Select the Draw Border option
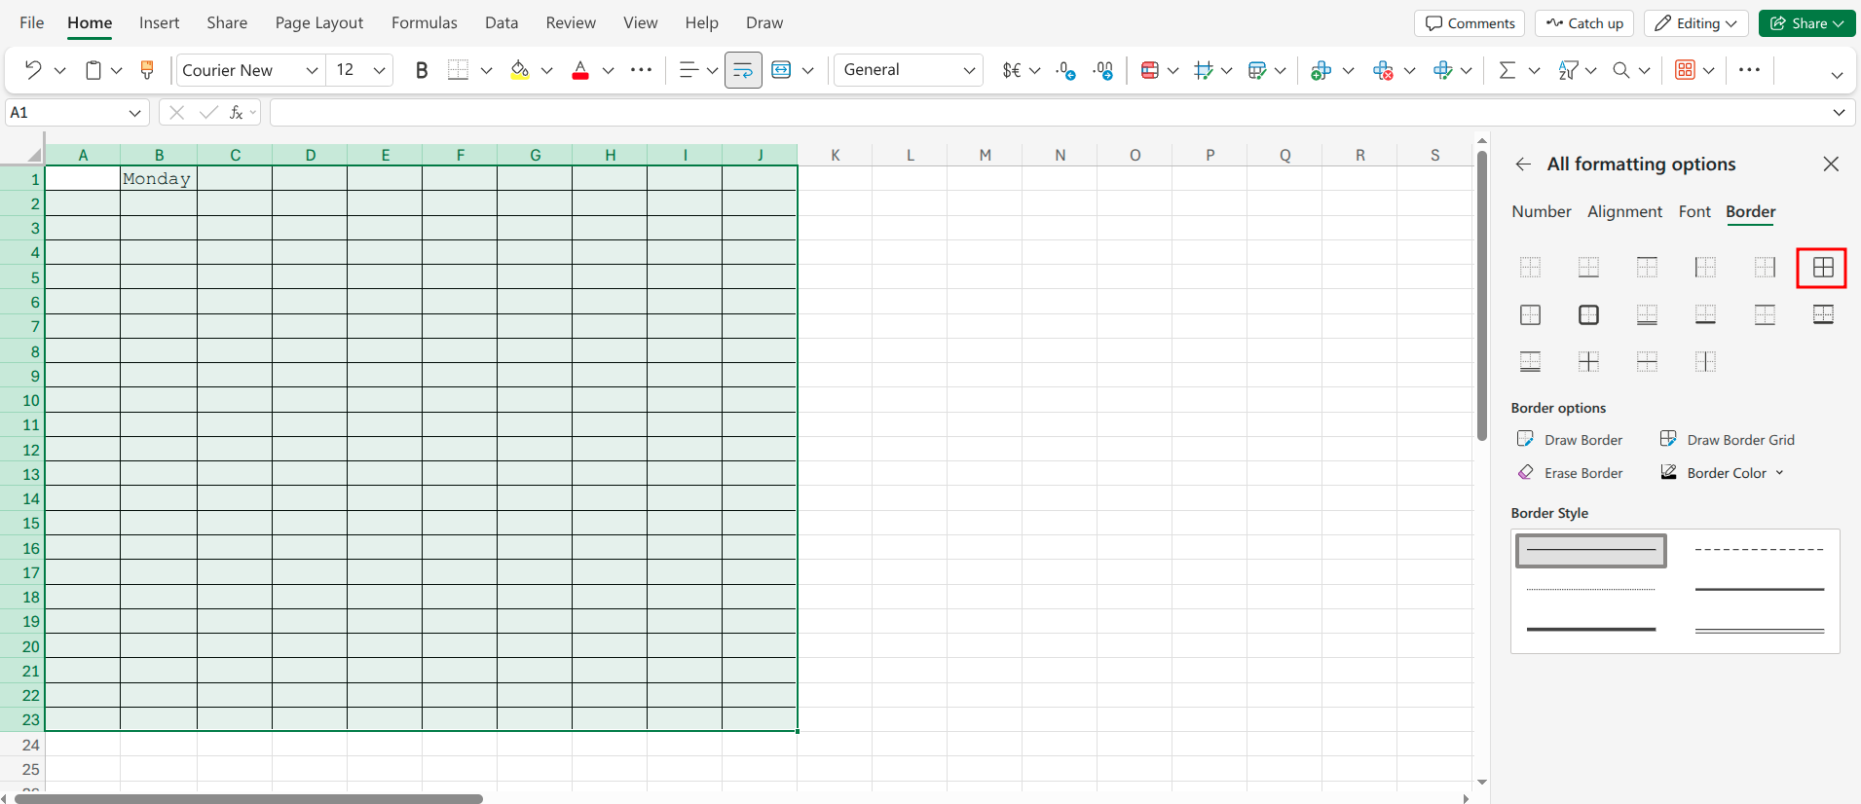The height and width of the screenshot is (804, 1861). pyautogui.click(x=1570, y=440)
